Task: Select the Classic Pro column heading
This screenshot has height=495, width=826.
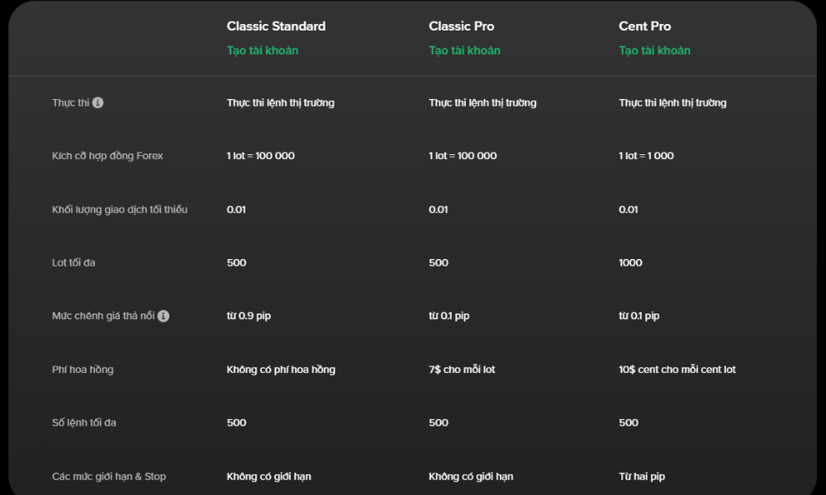Action: click(462, 26)
